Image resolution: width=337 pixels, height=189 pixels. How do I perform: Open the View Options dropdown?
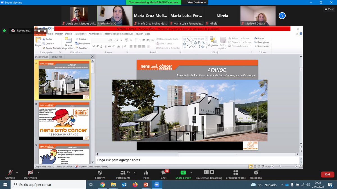[x=197, y=3]
